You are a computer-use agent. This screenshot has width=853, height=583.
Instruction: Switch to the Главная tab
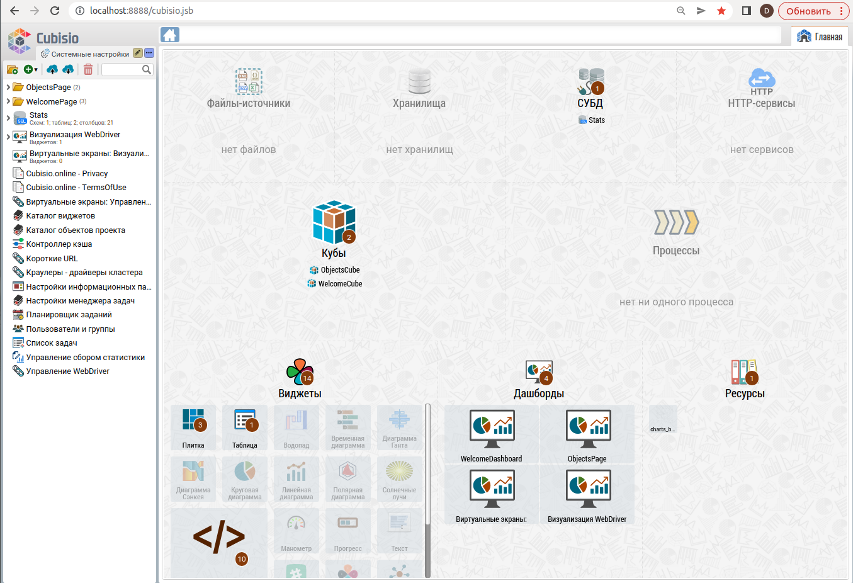820,37
